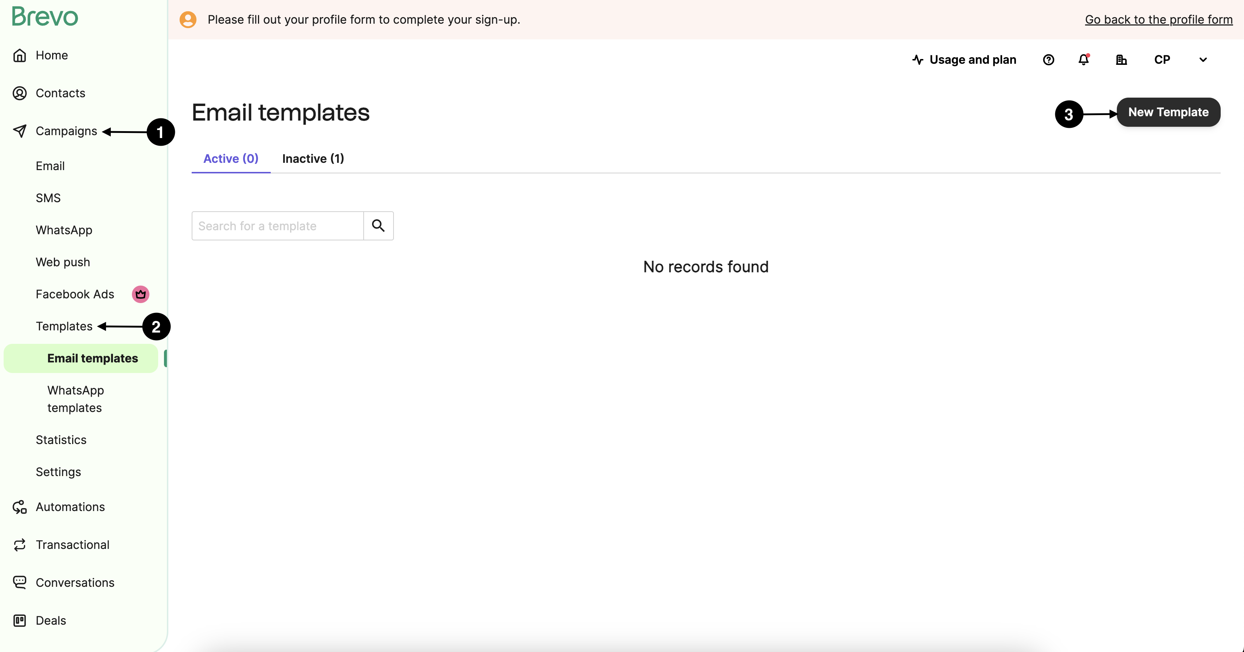Screen dimensions: 1244x652
Task: Click the Brevo logo
Action: (x=45, y=17)
